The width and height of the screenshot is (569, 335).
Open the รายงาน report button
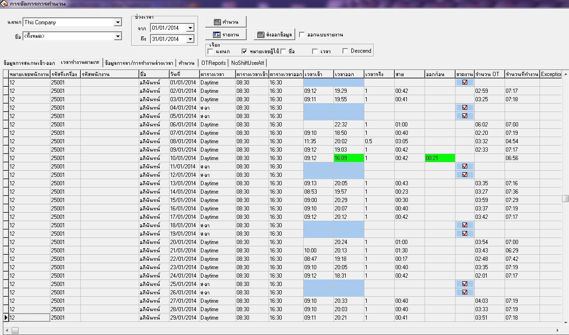(x=226, y=35)
